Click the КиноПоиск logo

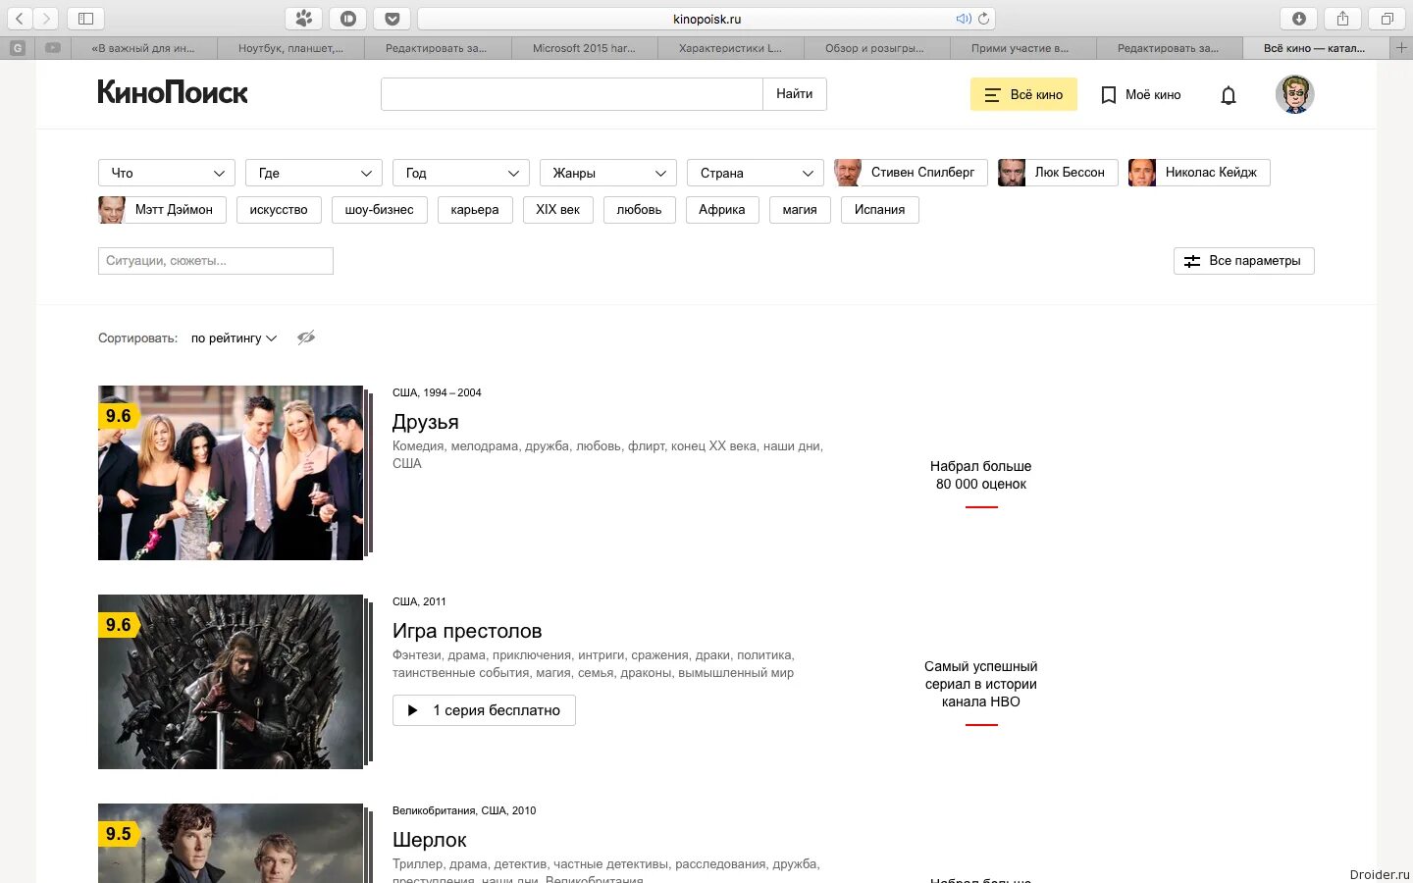tap(173, 93)
